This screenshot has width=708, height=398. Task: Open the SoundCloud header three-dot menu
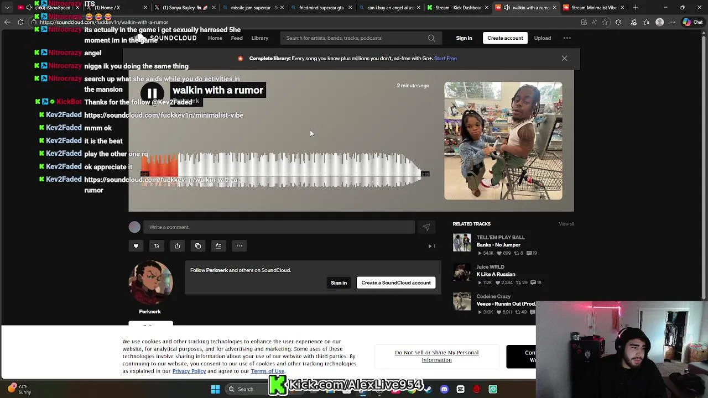567,38
